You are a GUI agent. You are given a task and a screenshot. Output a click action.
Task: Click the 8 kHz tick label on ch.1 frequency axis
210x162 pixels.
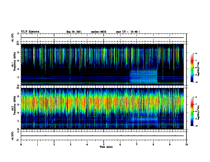pyautogui.click(x=19, y=52)
